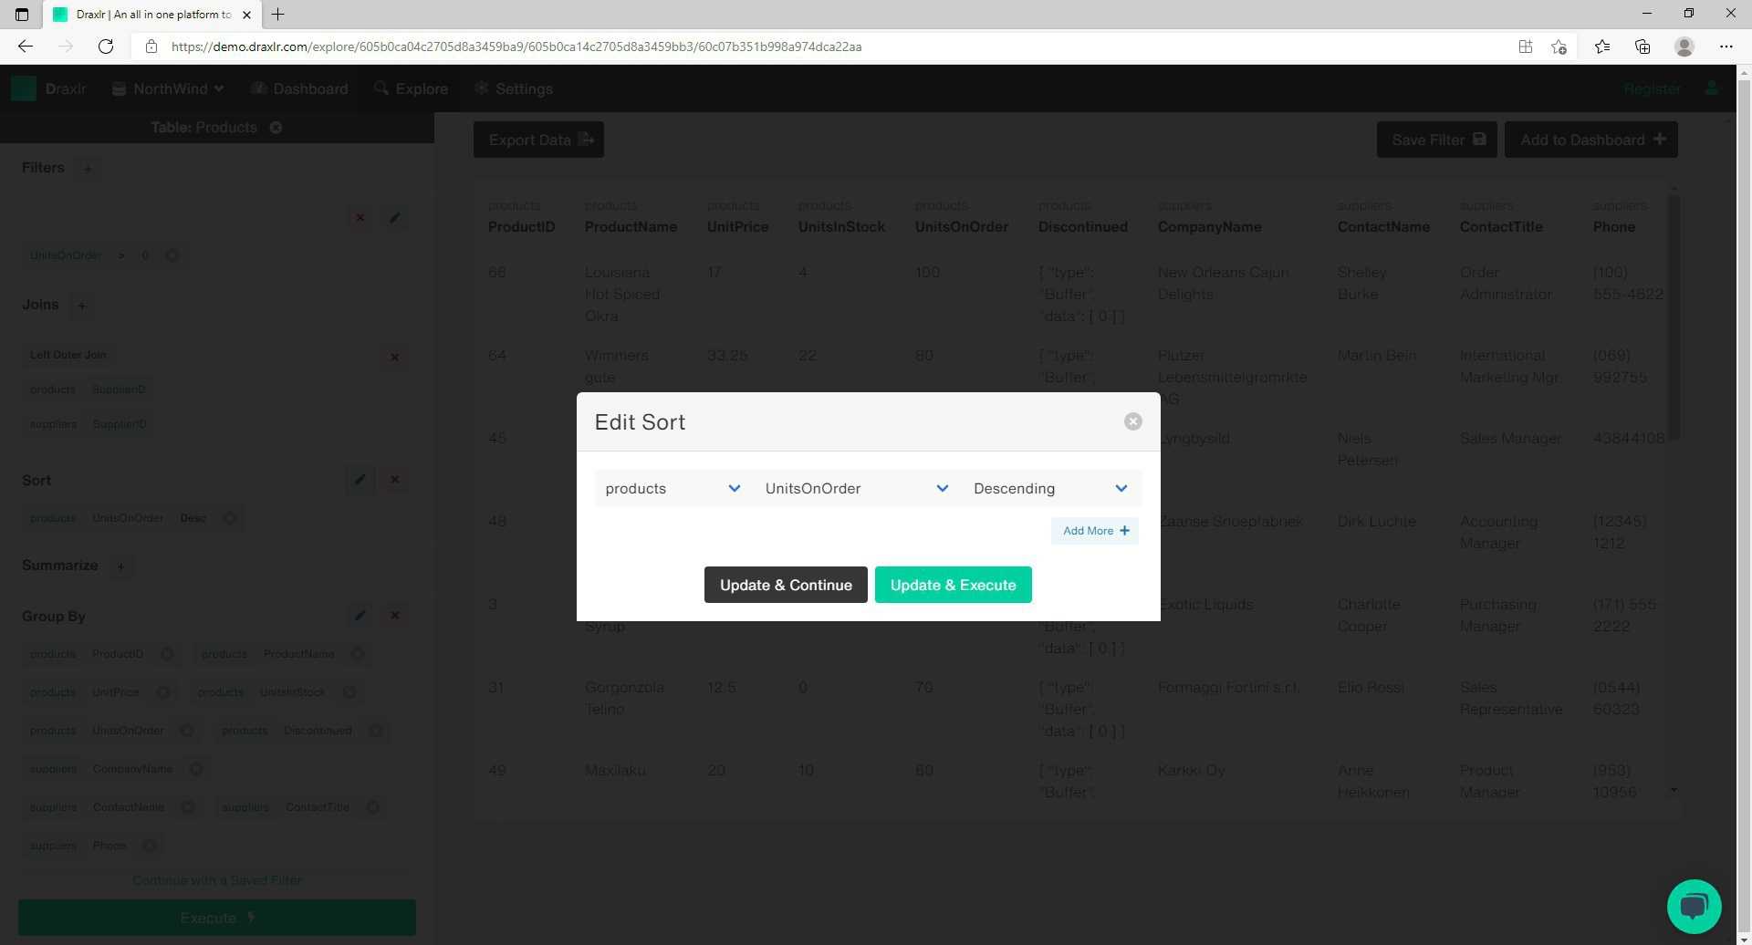Click the Left Outer Join label
1752x945 pixels.
[68, 355]
